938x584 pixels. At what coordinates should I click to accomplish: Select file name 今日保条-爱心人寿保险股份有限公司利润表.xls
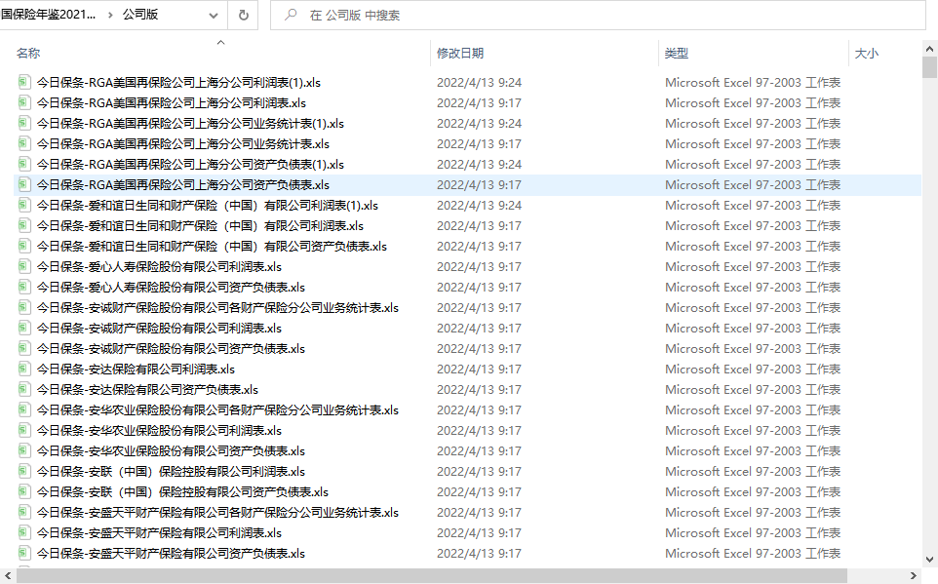pos(159,266)
